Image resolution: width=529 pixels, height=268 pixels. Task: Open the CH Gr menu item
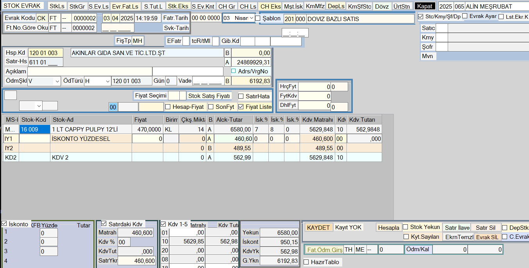tap(227, 6)
